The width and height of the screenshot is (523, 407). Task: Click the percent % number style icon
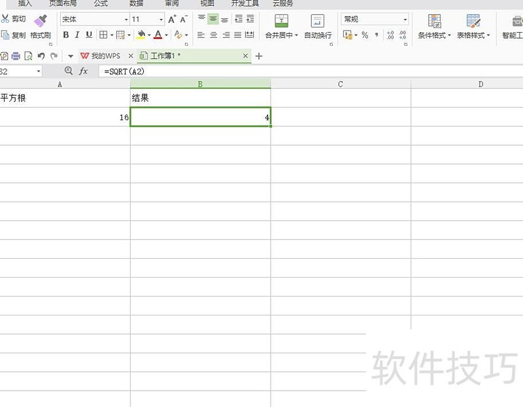coord(365,34)
